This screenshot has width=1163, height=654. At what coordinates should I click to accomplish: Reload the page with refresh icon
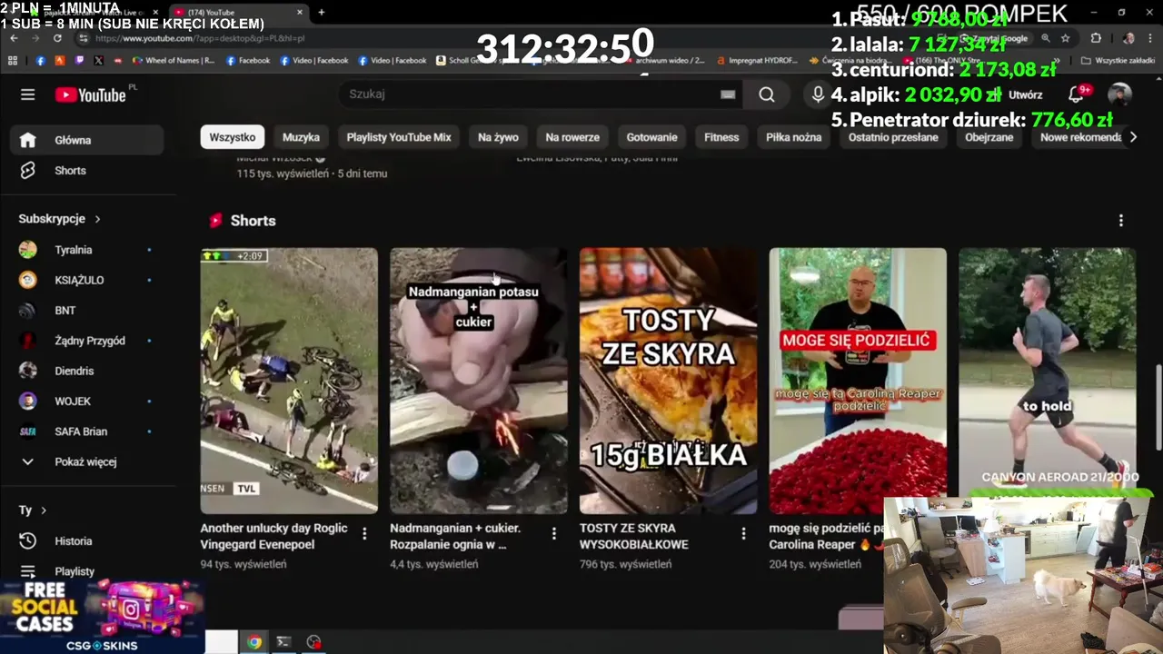pyautogui.click(x=57, y=38)
